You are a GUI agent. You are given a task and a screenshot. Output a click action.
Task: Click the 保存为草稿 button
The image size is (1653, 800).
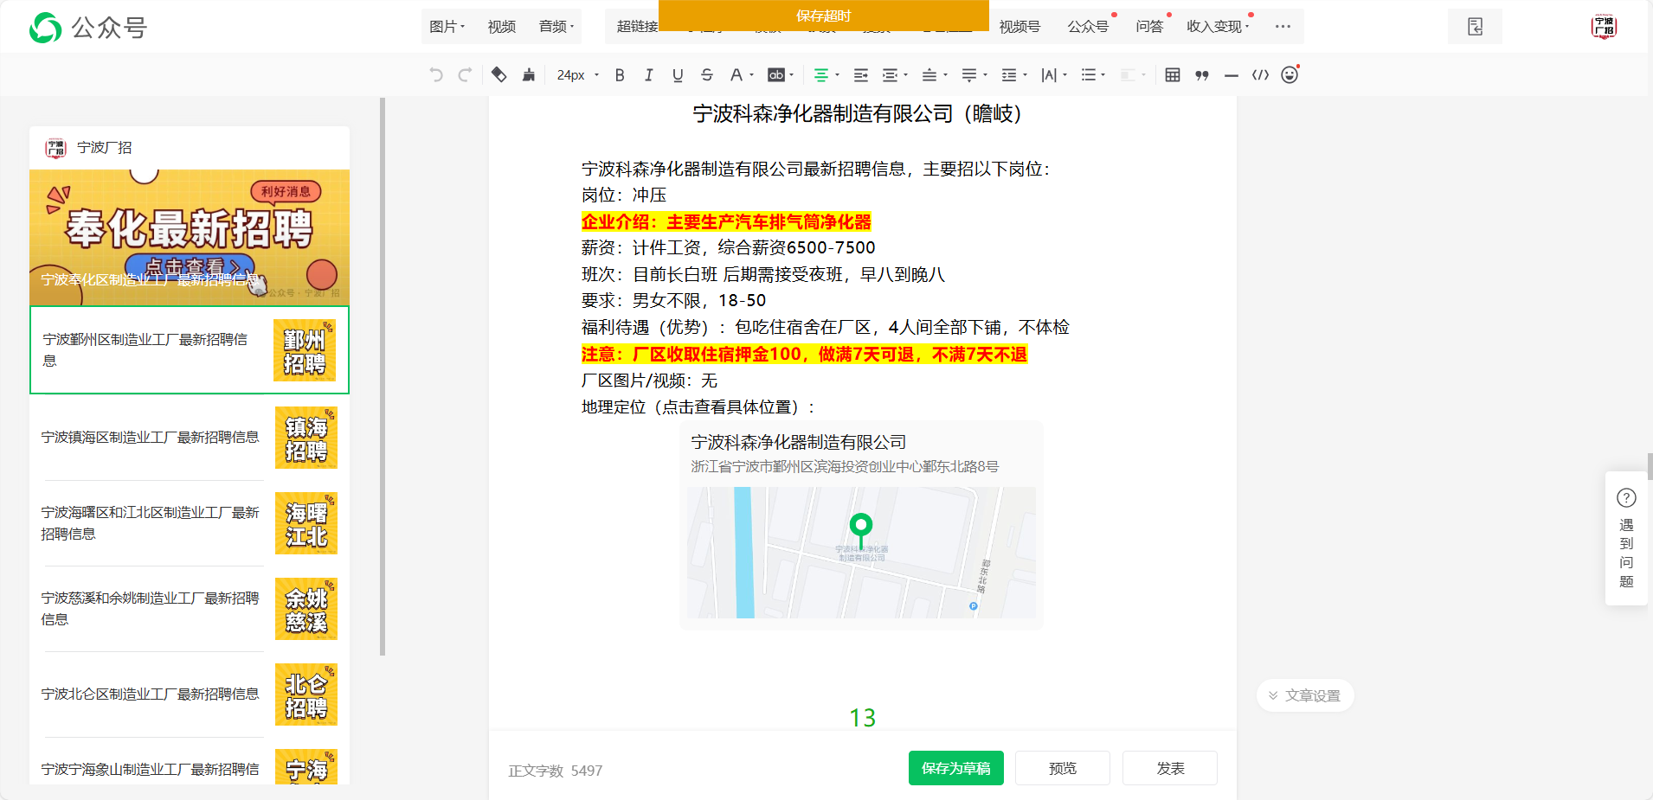[x=956, y=768]
